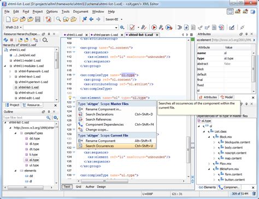Open Saxon-EE engine dropdown

pyautogui.click(x=122, y=19)
